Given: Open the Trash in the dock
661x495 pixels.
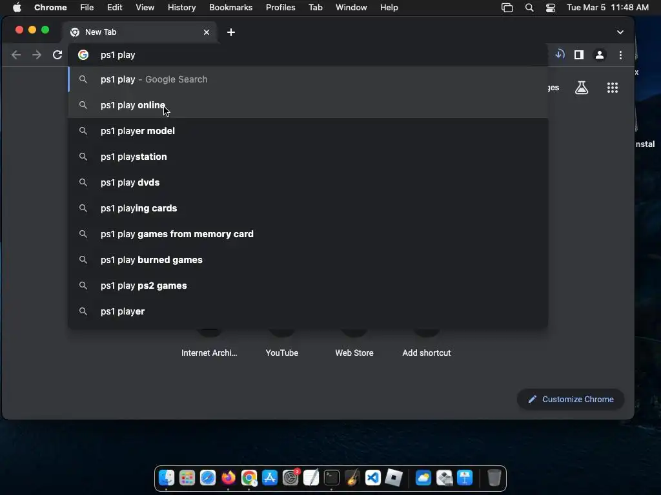Looking at the screenshot, I should 494,478.
